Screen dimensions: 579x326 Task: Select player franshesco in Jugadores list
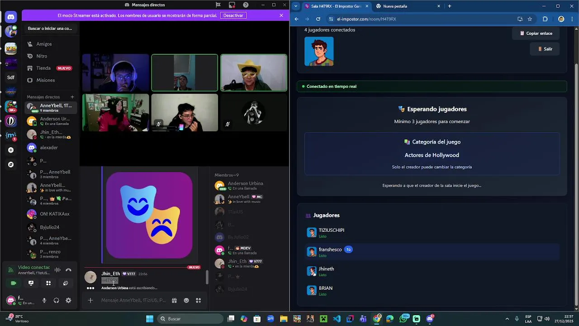click(432, 252)
